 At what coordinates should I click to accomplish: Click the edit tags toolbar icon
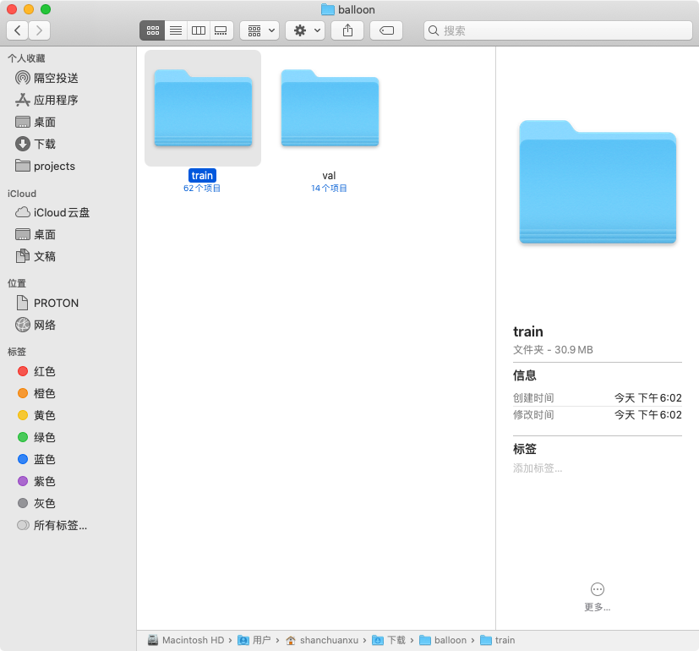(x=386, y=30)
